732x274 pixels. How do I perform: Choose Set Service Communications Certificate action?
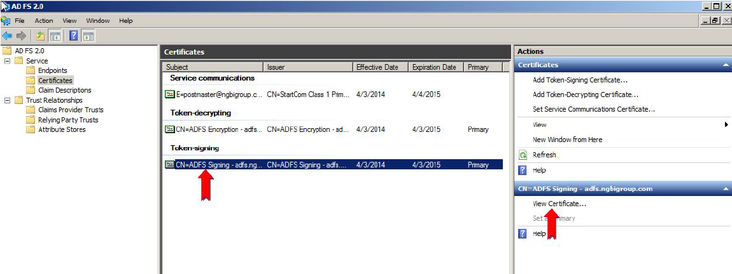tap(594, 109)
